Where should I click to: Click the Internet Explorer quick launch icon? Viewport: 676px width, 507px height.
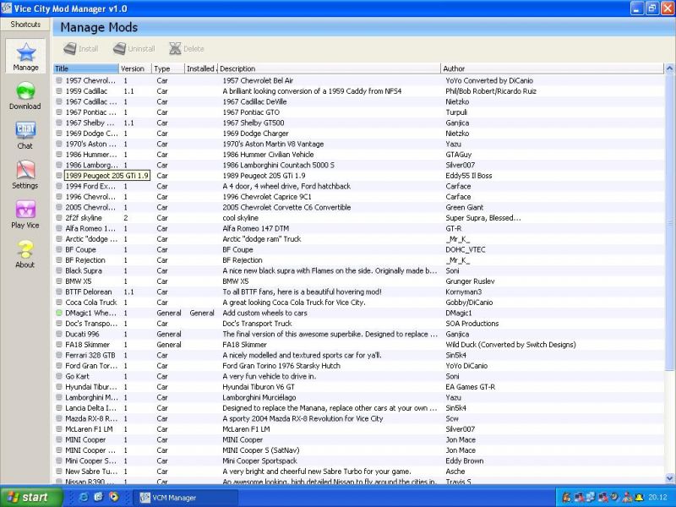(83, 497)
